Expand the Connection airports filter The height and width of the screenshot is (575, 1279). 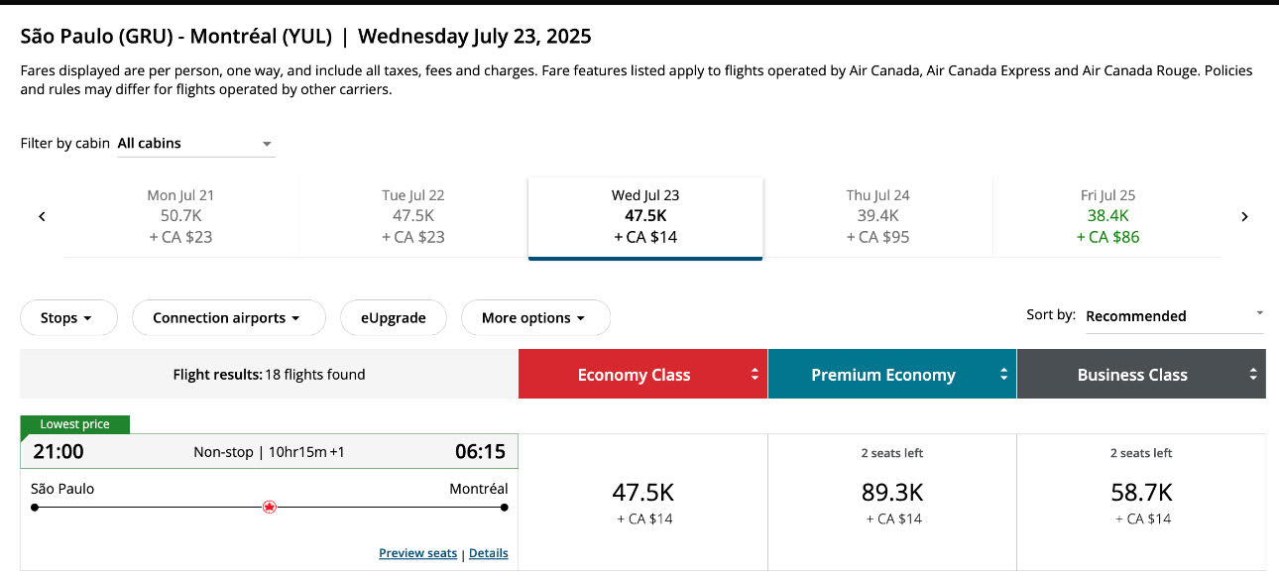[228, 318]
